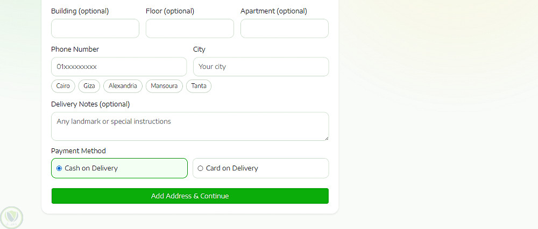Choose the Alexandria city chip

click(123, 86)
